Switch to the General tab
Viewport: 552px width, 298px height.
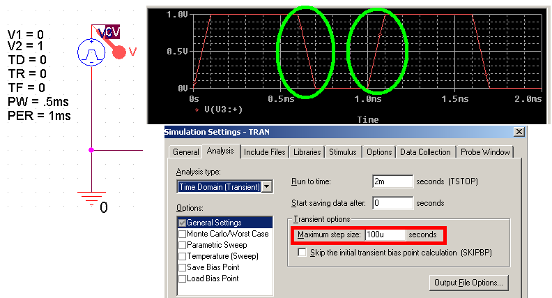pos(185,151)
